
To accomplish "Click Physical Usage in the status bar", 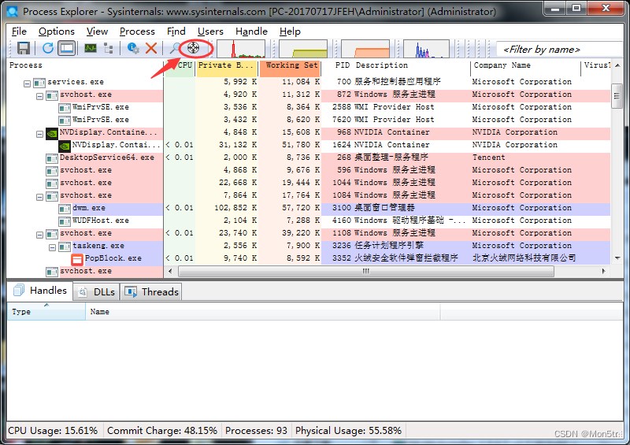I will point(348,431).
